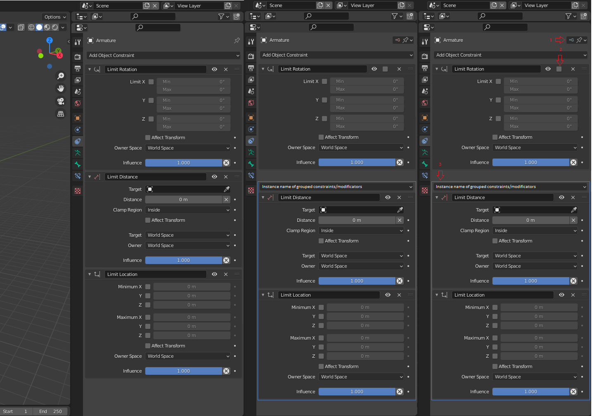Switch to Scene properties tab in middle panel
This screenshot has width=592, height=416.
pos(251,91)
